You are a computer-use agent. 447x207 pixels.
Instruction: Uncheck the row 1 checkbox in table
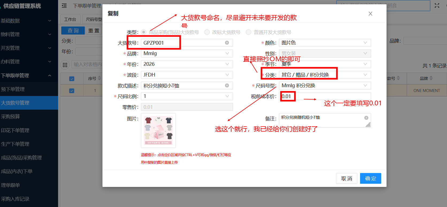[72, 91]
